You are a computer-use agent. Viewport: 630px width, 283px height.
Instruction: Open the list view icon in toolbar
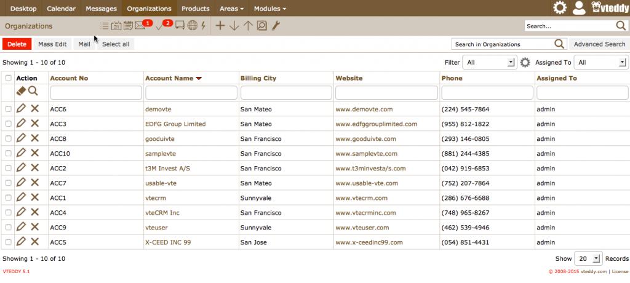click(x=105, y=26)
